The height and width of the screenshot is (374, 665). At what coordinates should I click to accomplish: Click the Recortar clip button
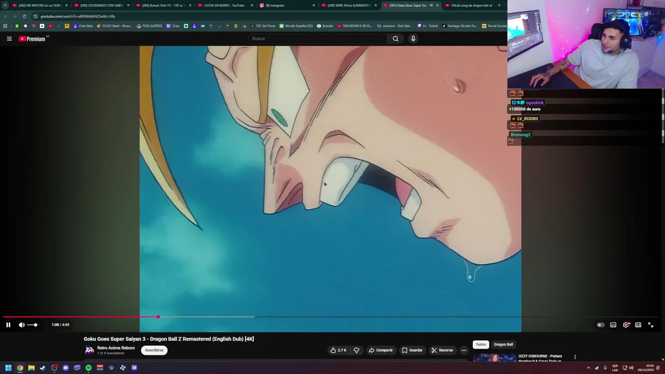pos(442,350)
